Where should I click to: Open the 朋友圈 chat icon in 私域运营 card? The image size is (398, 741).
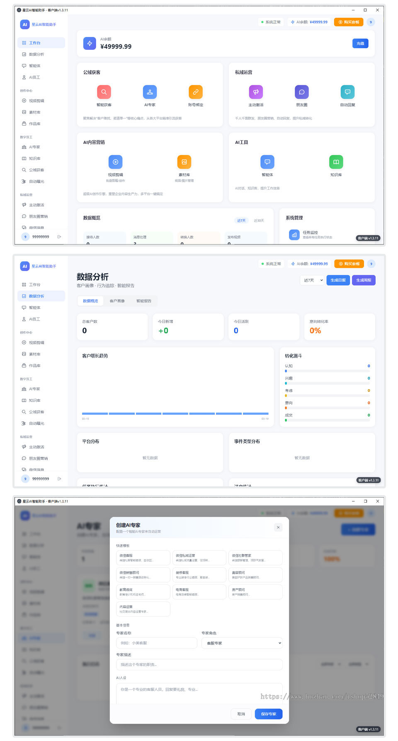click(x=302, y=92)
